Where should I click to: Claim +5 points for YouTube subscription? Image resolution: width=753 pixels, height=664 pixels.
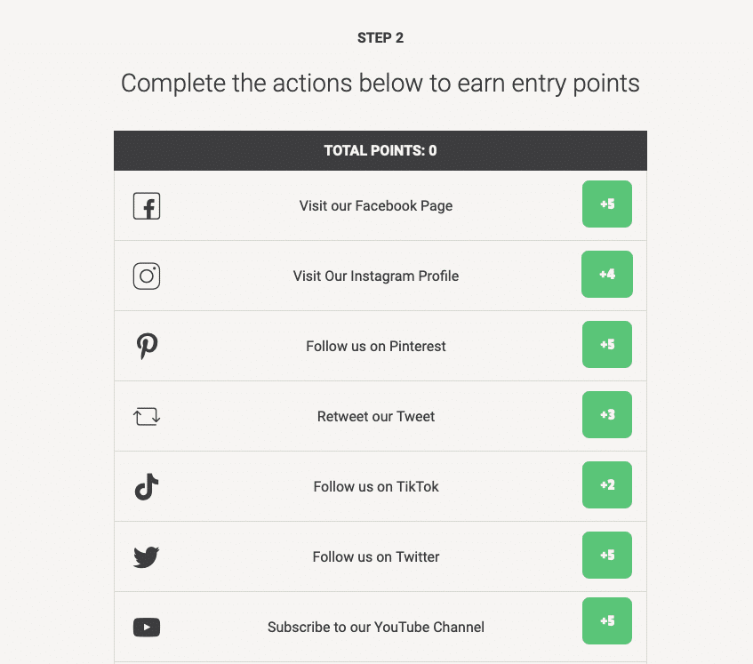(x=607, y=621)
